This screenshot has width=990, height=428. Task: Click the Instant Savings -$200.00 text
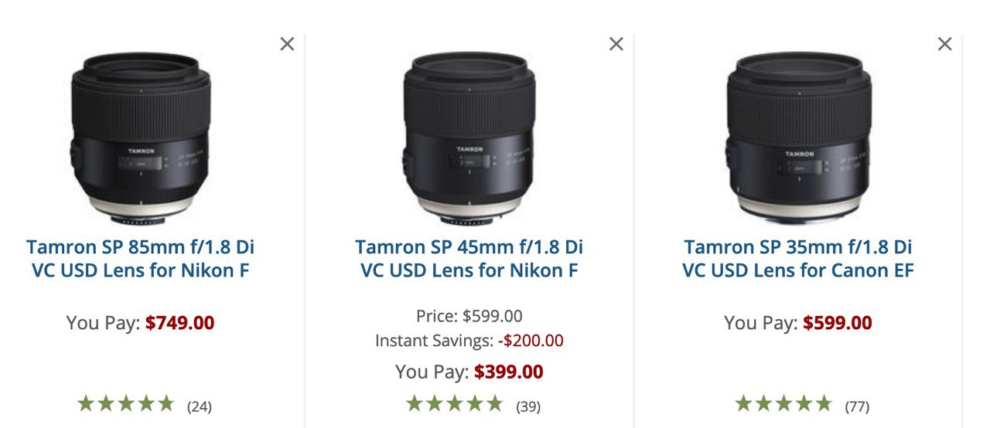(x=469, y=341)
